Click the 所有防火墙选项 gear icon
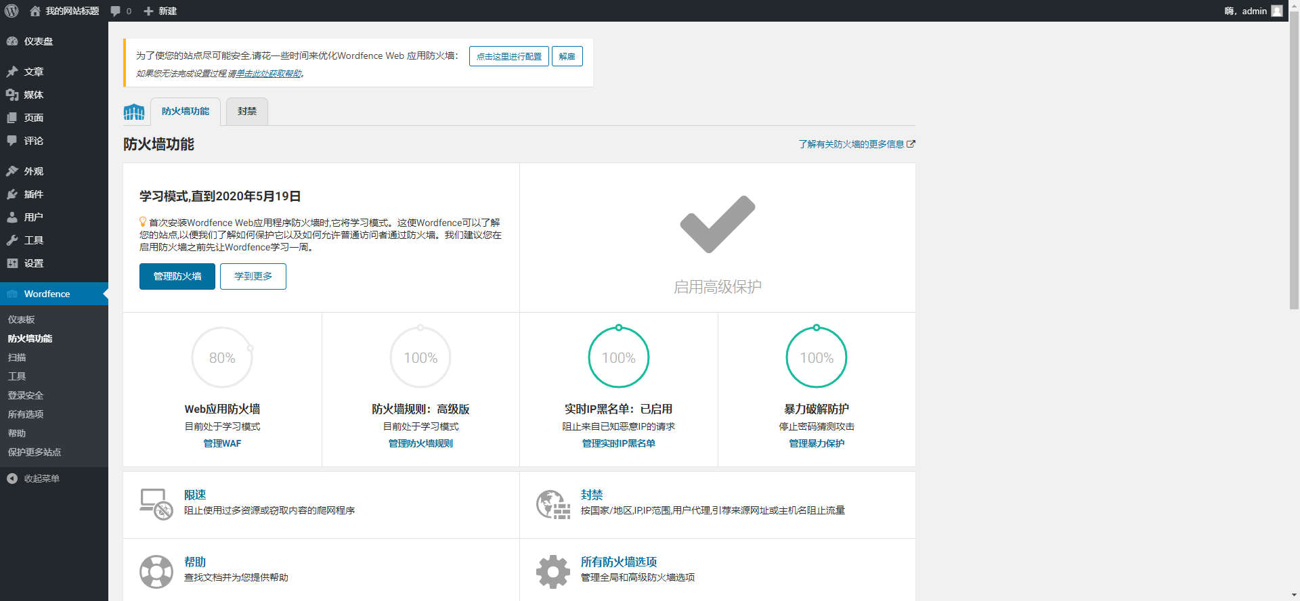1300x601 pixels. [x=553, y=572]
